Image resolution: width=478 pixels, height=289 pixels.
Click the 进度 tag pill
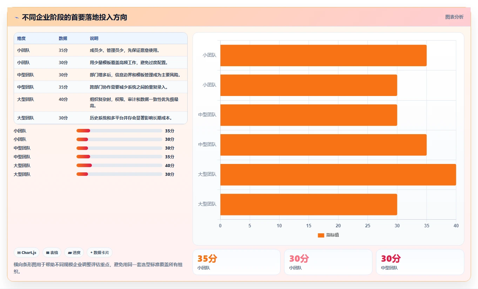tap(74, 253)
